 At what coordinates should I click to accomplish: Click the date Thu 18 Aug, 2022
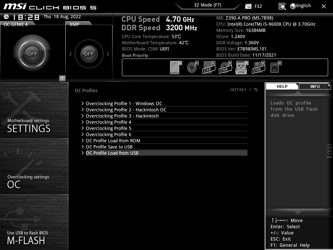62,17
